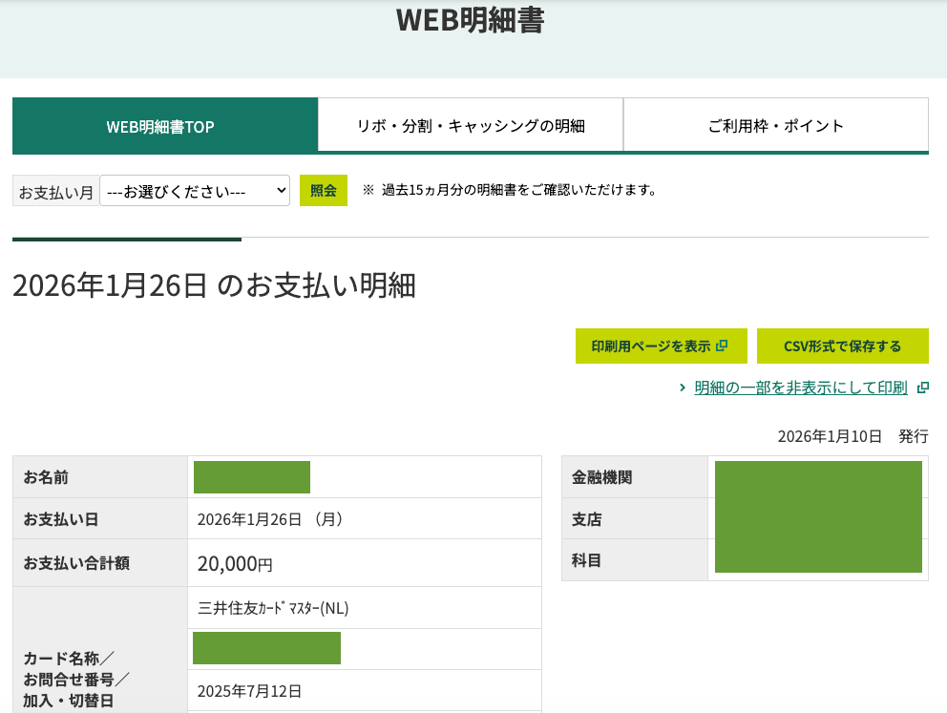
Task: Open the お支払い月 month dropdown
Action: click(x=194, y=191)
